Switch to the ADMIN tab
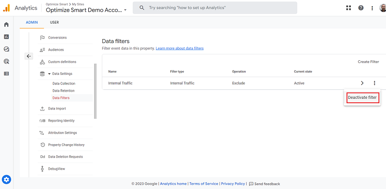The width and height of the screenshot is (386, 189). tap(32, 22)
